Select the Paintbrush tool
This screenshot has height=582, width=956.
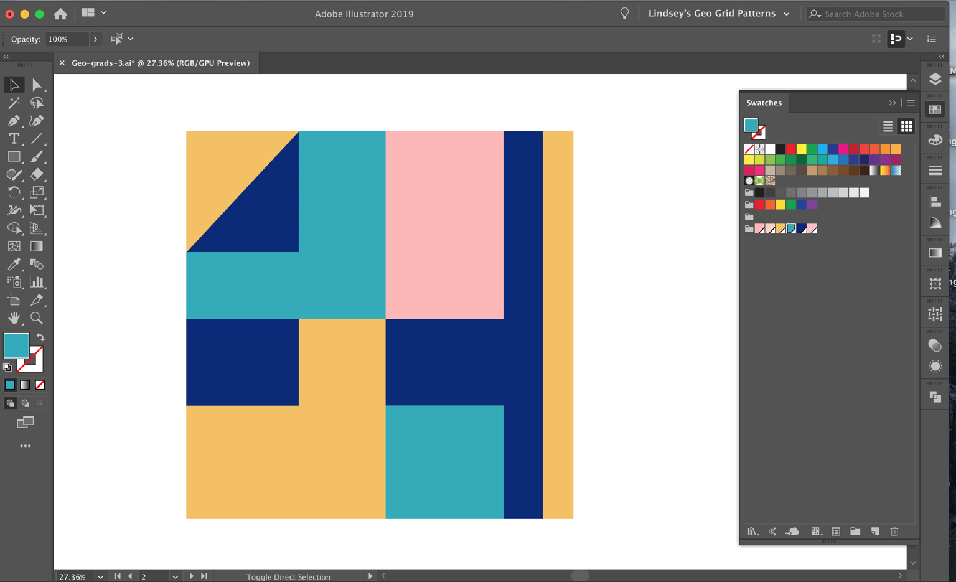[37, 157]
